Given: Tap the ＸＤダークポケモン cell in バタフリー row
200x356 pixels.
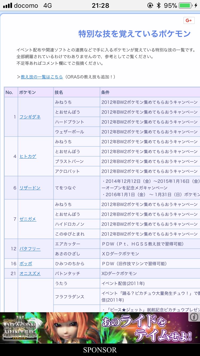Looking at the screenshot, I should coord(150,254).
